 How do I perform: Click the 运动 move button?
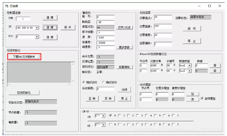coord(125,90)
